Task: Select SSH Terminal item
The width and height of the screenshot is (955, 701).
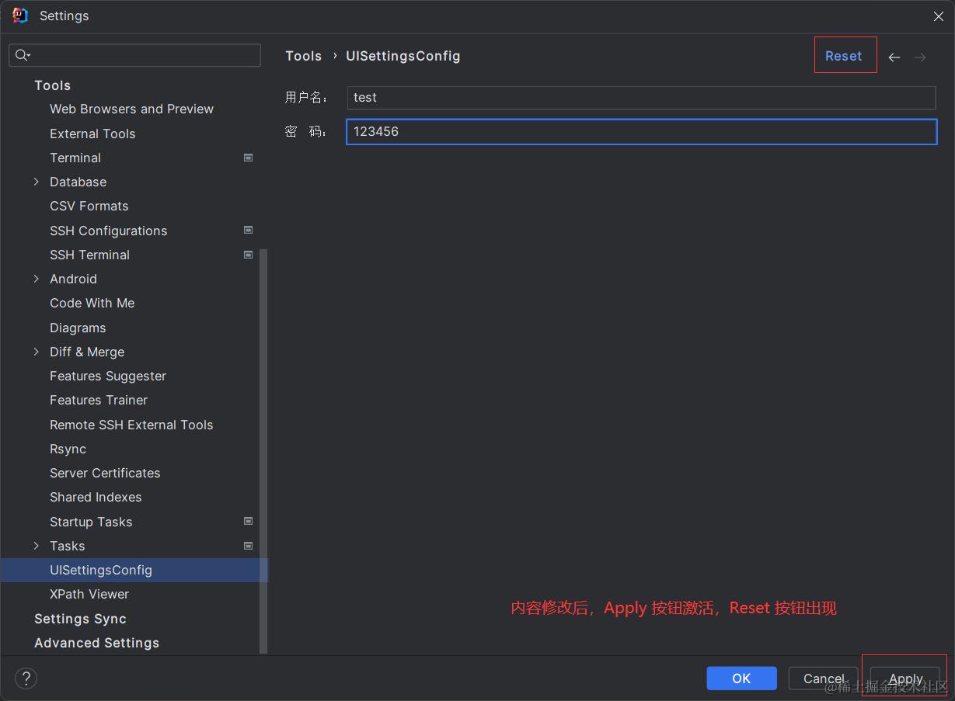Action: [x=89, y=255]
